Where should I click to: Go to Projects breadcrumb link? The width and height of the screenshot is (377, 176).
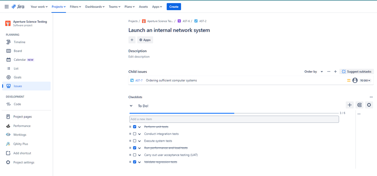(133, 21)
